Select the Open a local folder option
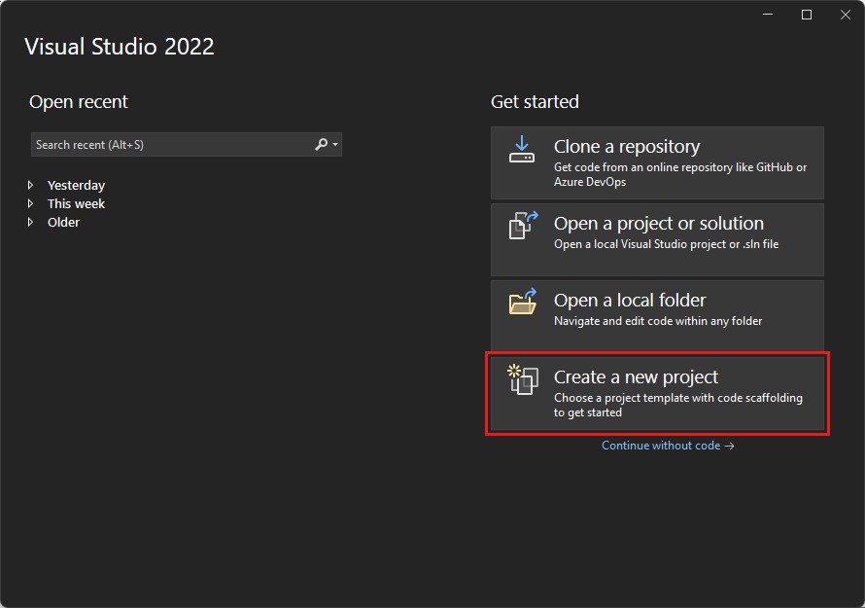The height and width of the screenshot is (608, 865). 657,314
